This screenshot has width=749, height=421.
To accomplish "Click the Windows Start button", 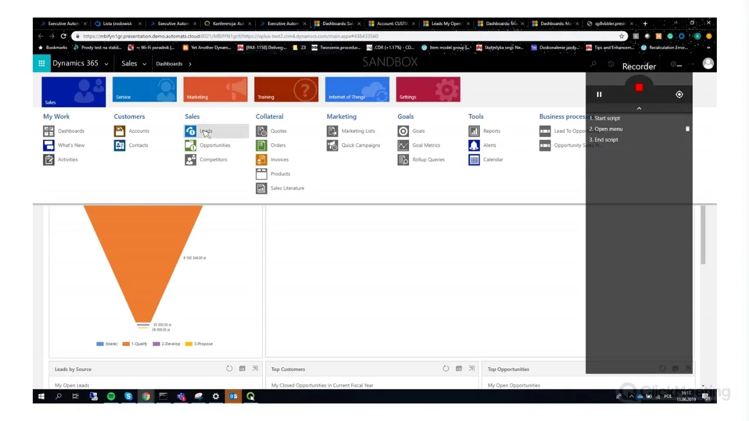I will (41, 397).
